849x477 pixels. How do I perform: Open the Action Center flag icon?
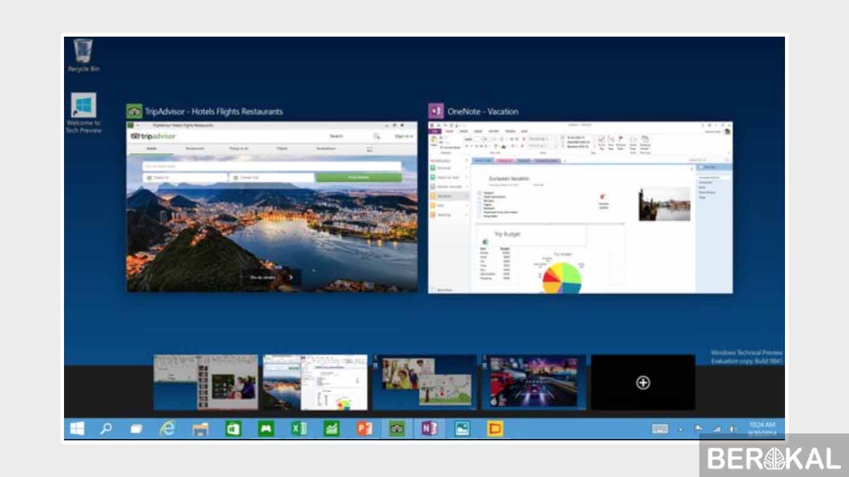click(699, 429)
